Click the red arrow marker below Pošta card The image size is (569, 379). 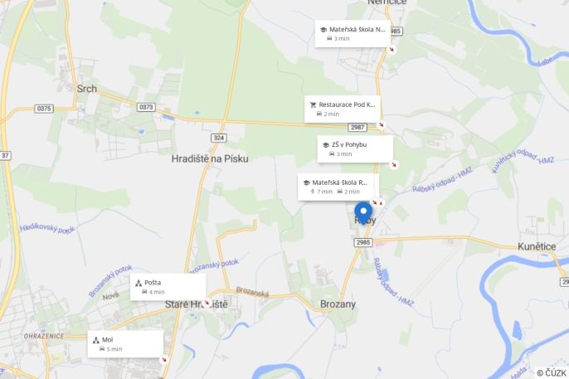click(207, 303)
